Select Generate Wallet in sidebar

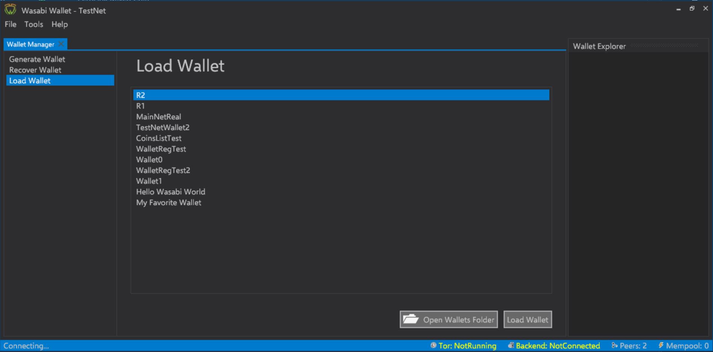(x=60, y=59)
